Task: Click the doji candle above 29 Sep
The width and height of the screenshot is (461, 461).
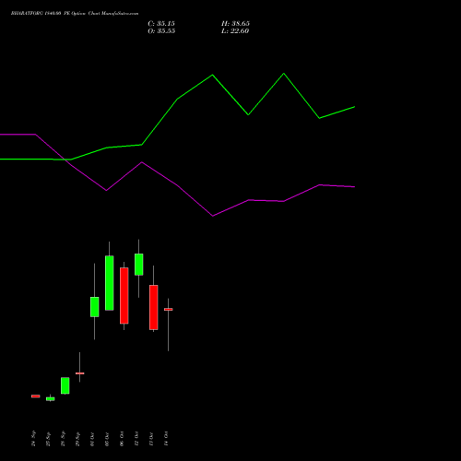Action: (80, 373)
